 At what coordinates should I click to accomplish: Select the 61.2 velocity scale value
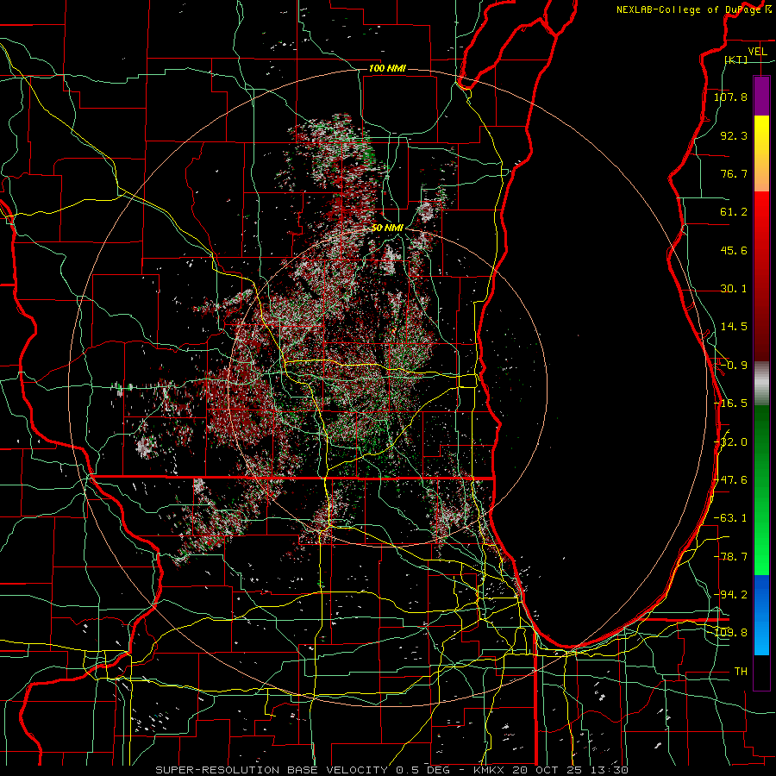pos(734,212)
